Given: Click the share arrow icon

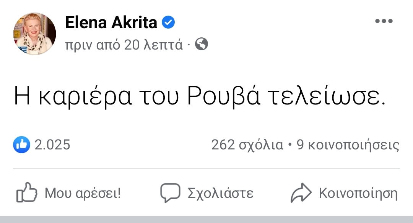Looking at the screenshot, I should tap(302, 193).
